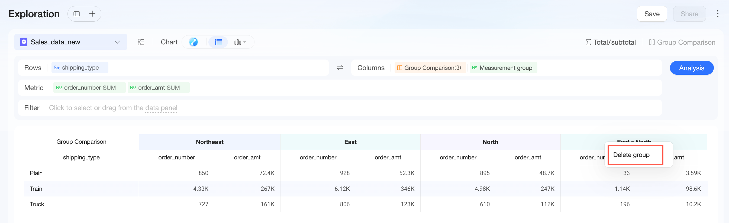The width and height of the screenshot is (729, 223).
Task: Switch to the table chart view
Action: point(218,42)
